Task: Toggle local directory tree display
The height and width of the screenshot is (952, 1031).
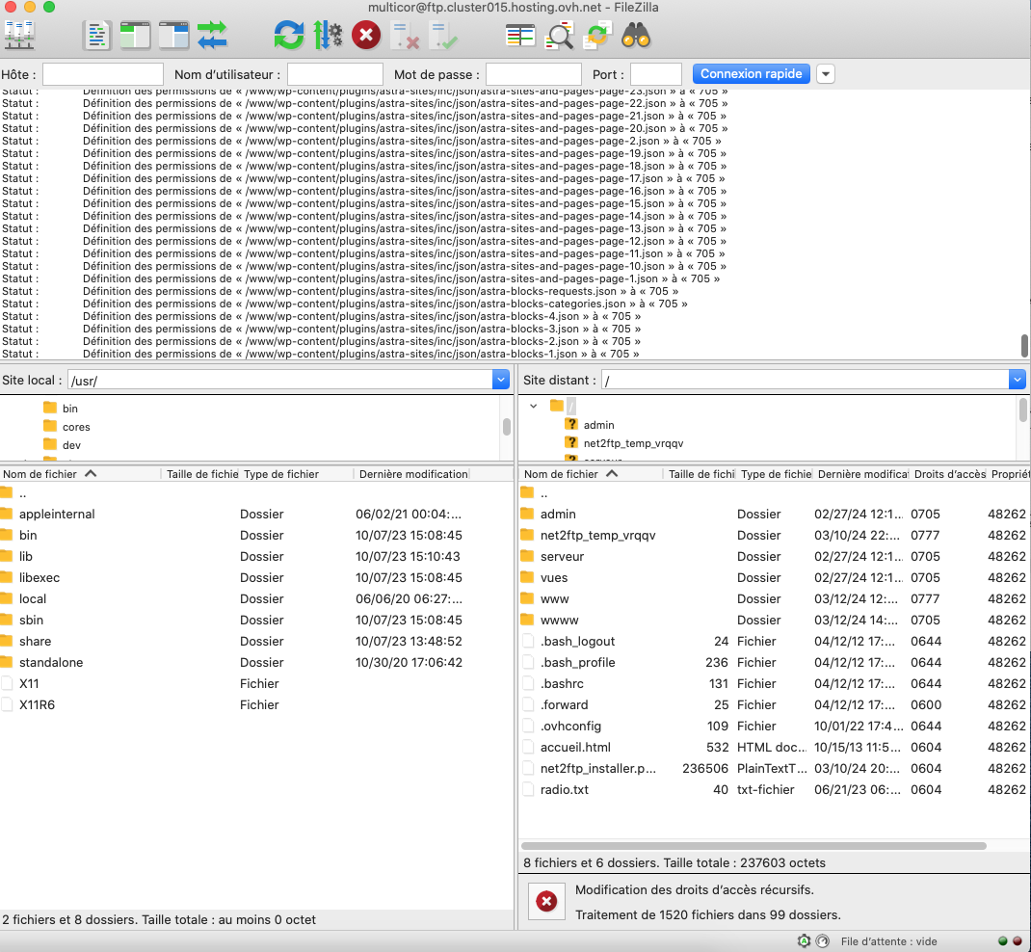Action: pos(135,36)
